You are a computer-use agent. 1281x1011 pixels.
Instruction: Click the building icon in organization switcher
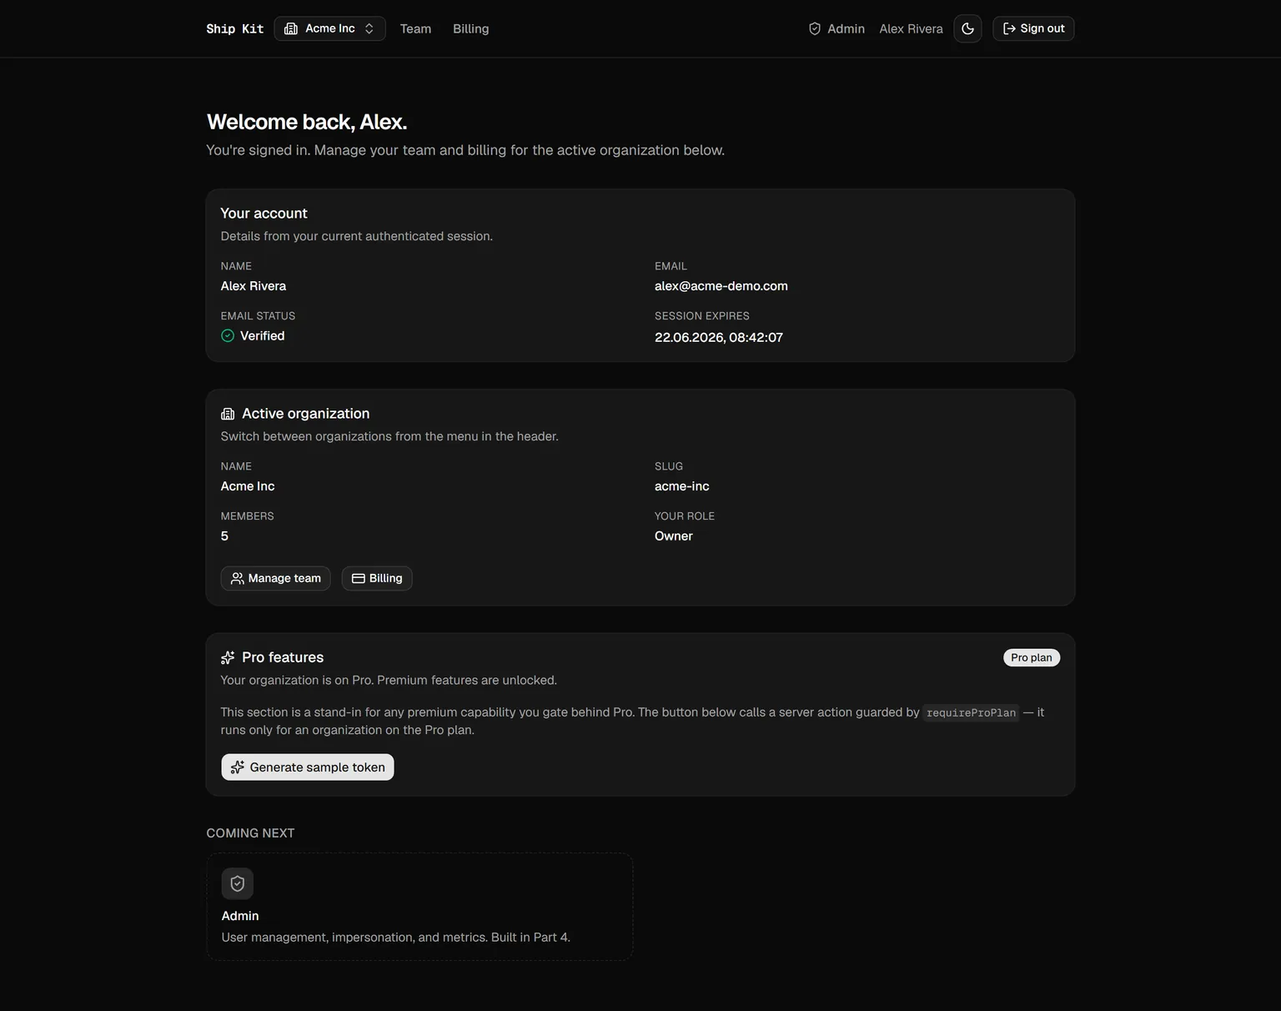(291, 28)
